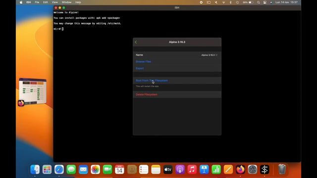The width and height of the screenshot is (317, 178).
Task: Launch Firefox from the Dock
Action: tap(240, 169)
